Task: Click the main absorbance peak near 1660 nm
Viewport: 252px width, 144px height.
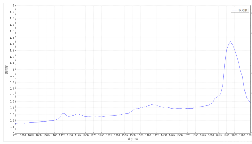Action: pos(230,42)
